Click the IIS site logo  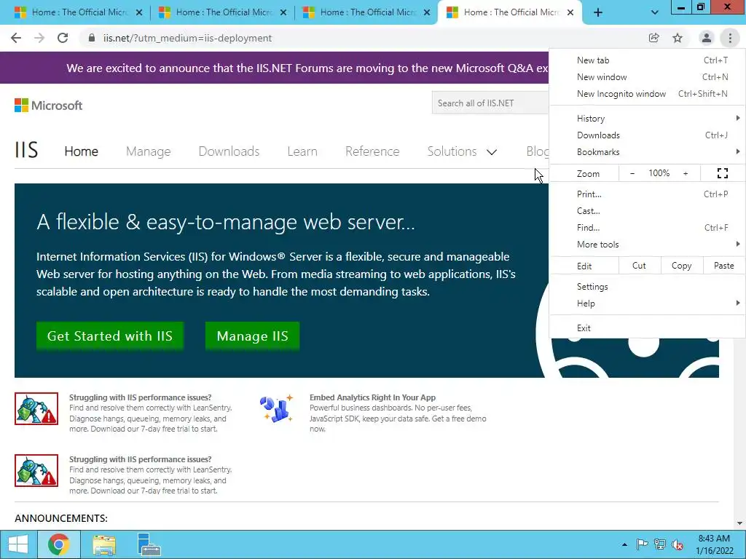click(26, 150)
